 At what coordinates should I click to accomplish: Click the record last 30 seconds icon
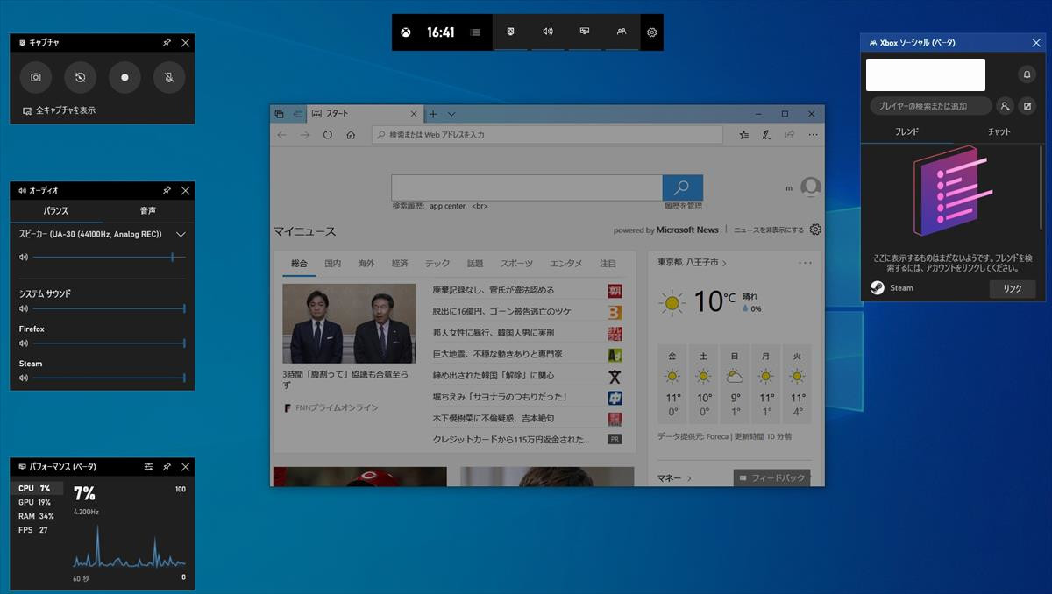click(x=80, y=77)
